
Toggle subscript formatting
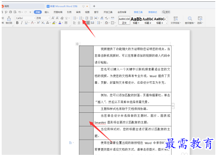43,23
